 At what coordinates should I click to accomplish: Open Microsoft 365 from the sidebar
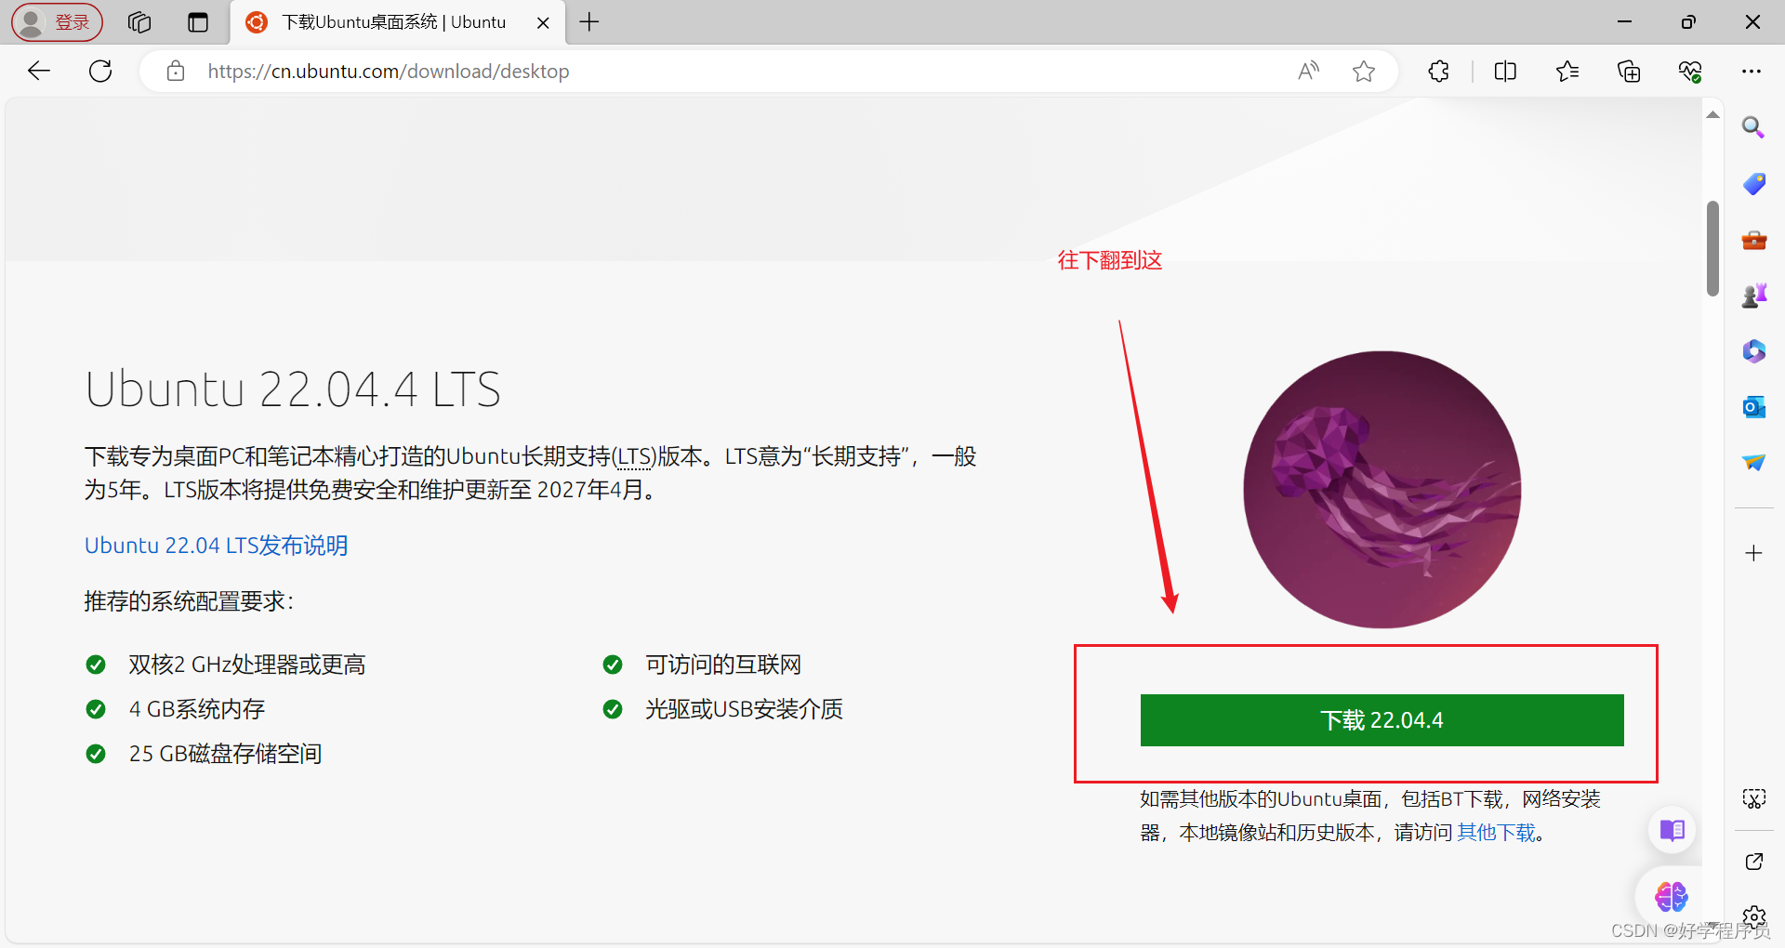pyautogui.click(x=1753, y=350)
